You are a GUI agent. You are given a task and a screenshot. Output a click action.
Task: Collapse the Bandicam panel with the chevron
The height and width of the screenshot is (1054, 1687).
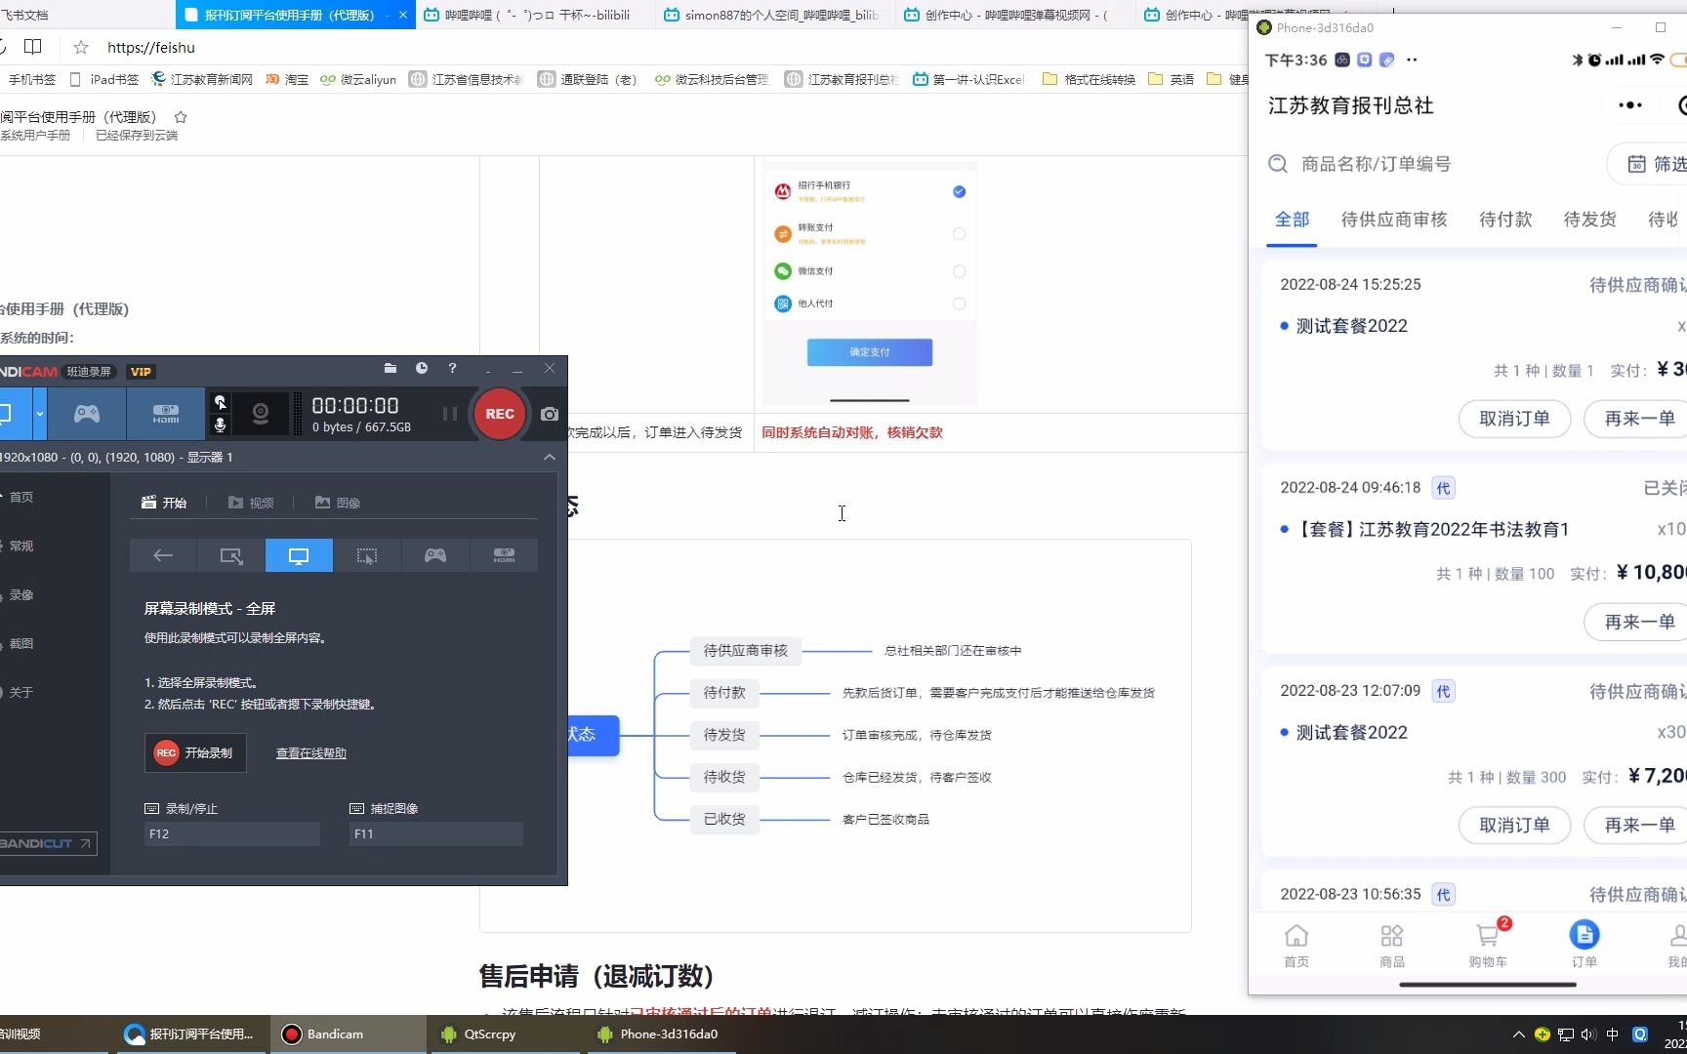click(550, 457)
